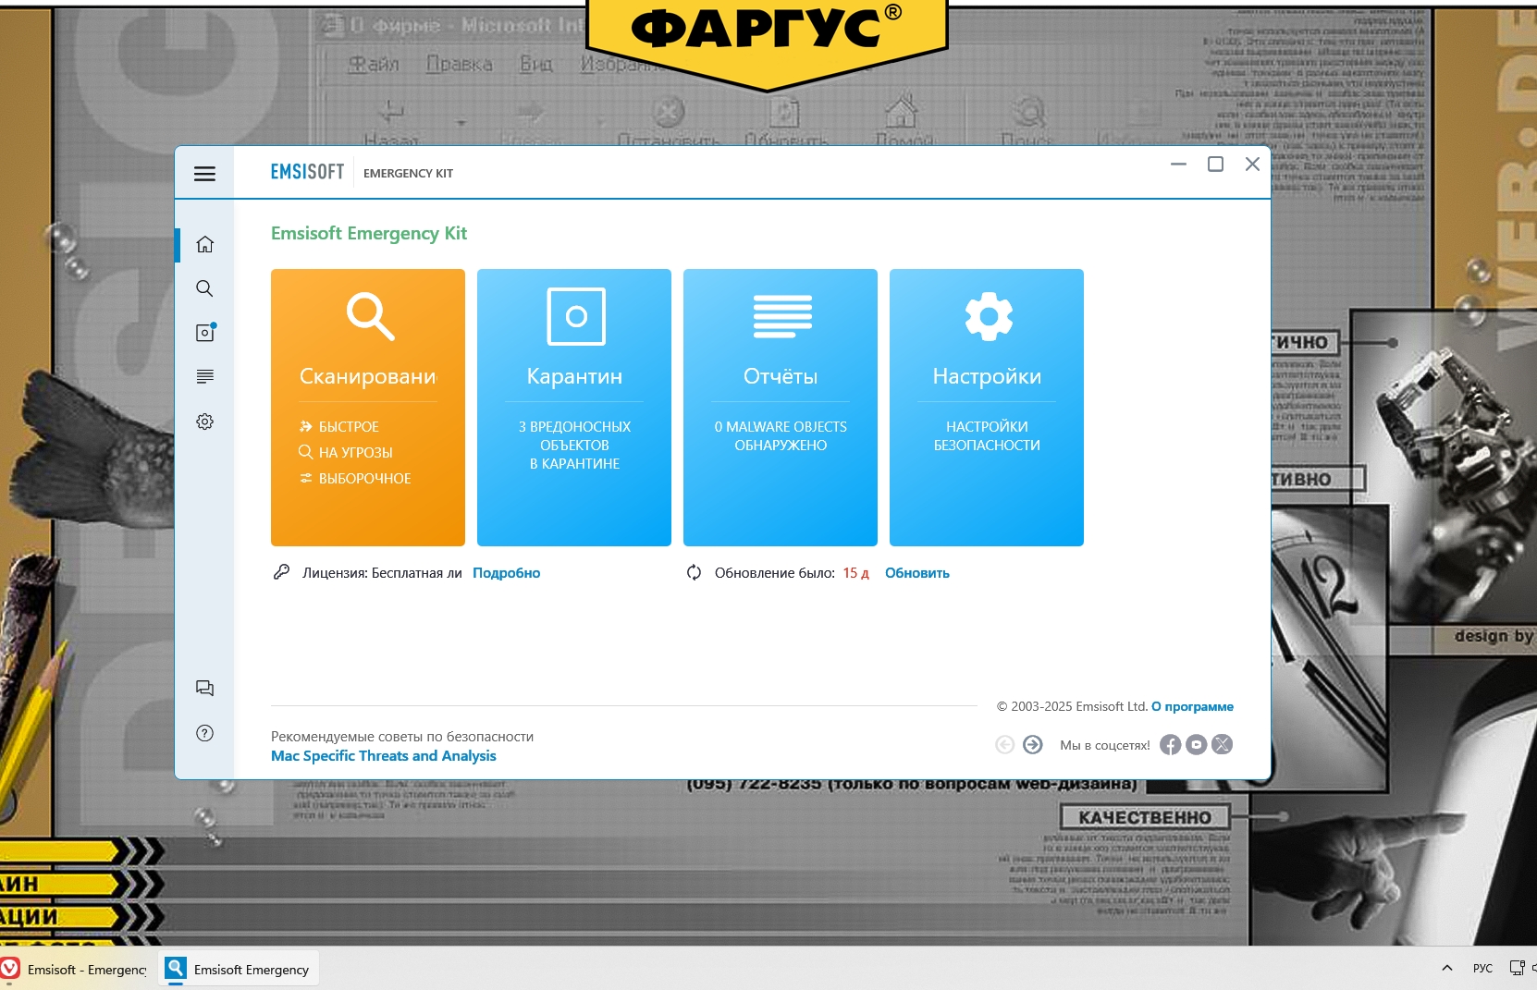
Task: Open the feedback chat sidebar icon
Action: [x=204, y=688]
